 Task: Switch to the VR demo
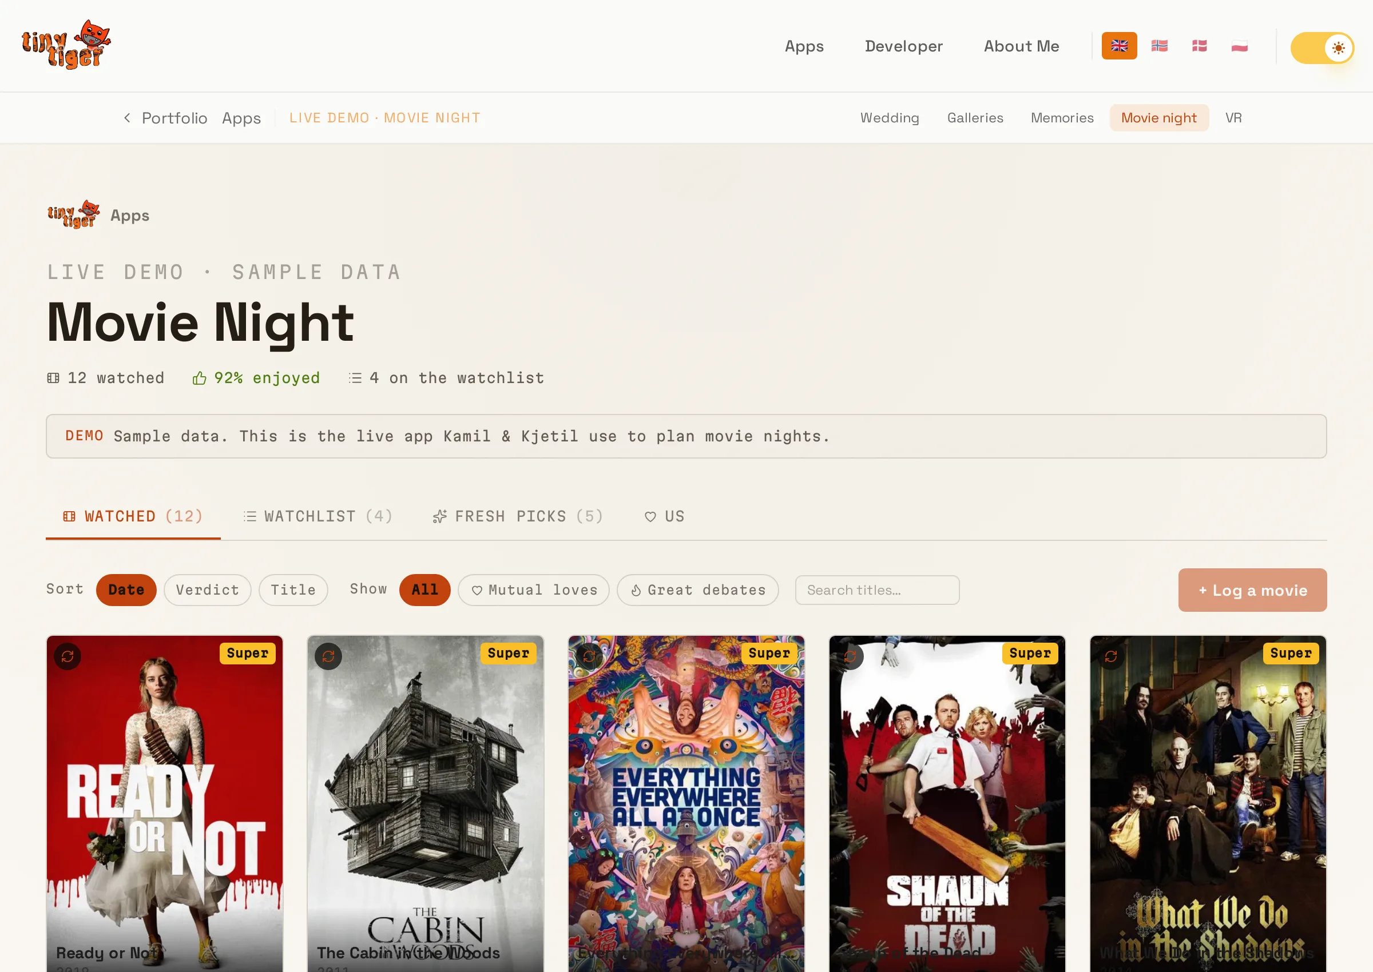1233,118
